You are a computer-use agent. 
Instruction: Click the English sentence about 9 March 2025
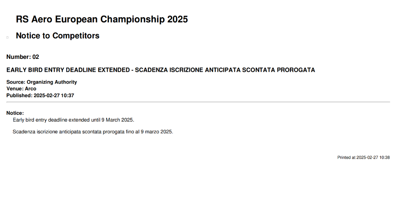click(74, 120)
